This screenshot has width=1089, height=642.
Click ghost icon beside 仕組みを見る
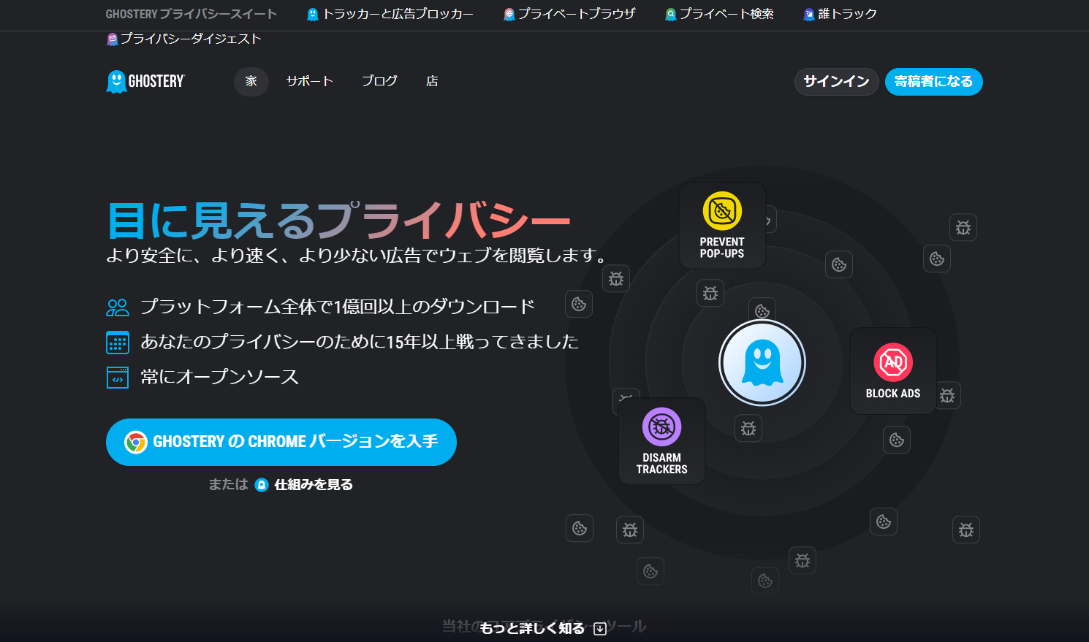coord(262,485)
